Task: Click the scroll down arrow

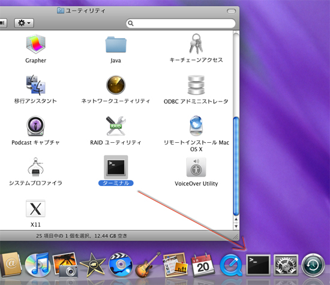Action: pos(236,226)
